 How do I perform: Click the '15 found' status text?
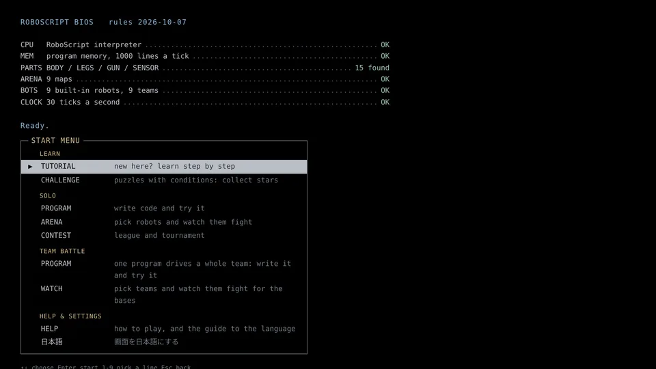[372, 68]
